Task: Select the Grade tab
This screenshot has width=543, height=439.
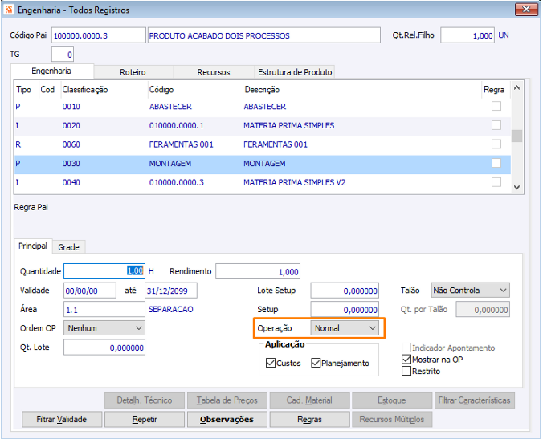Action: tap(68, 247)
